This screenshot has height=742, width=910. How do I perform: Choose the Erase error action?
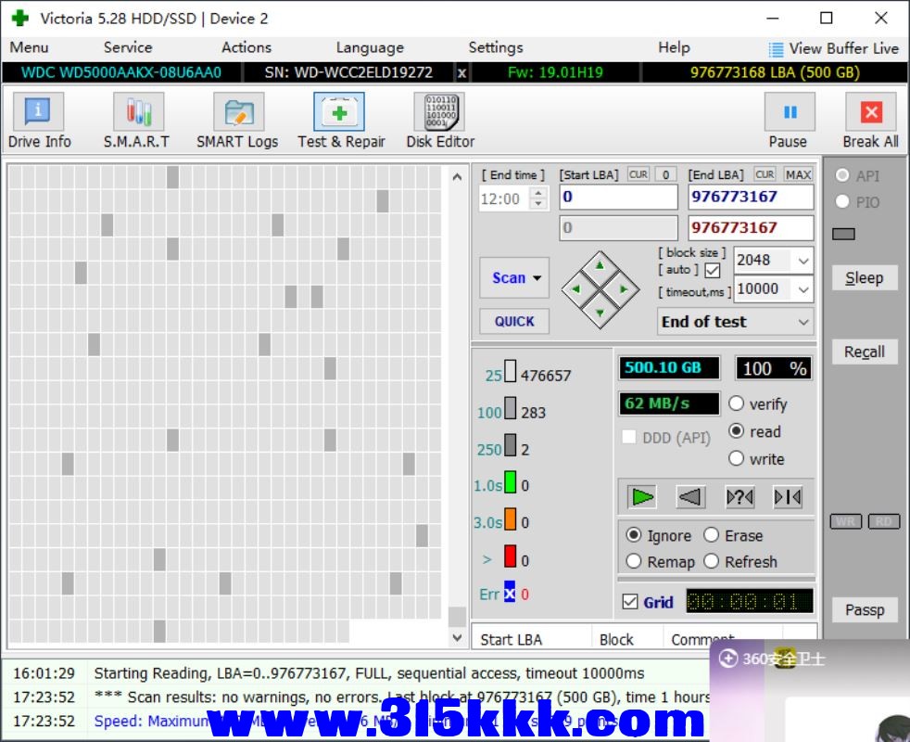(x=712, y=534)
